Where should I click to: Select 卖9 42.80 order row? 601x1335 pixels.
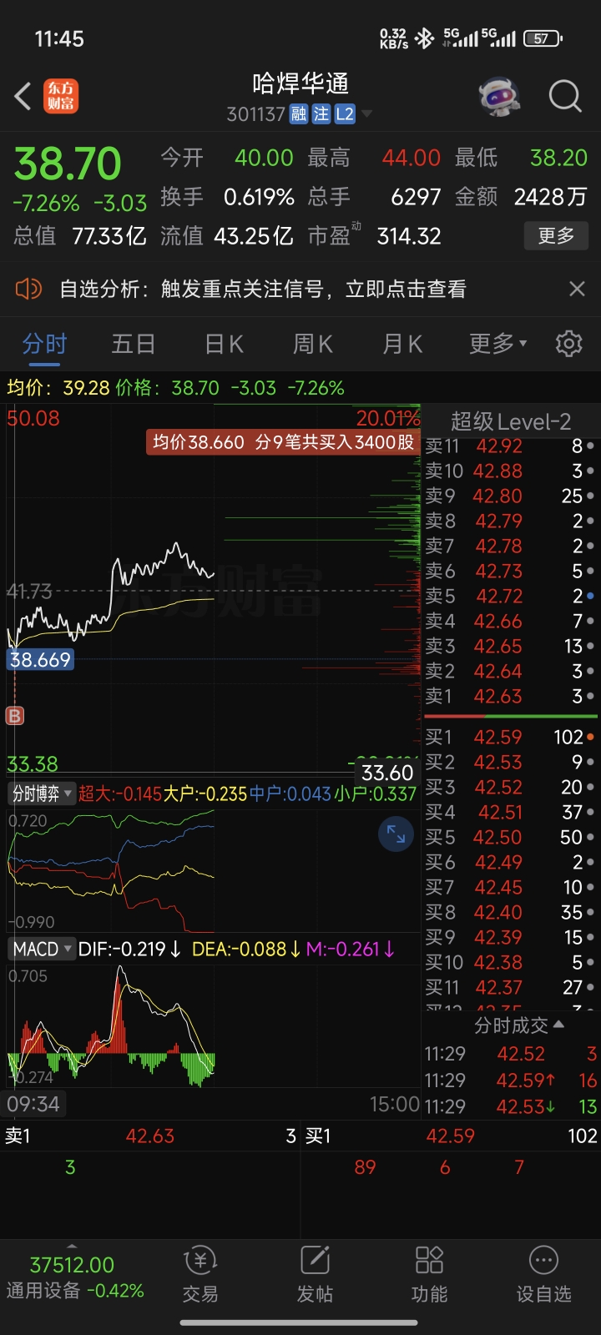(x=511, y=496)
